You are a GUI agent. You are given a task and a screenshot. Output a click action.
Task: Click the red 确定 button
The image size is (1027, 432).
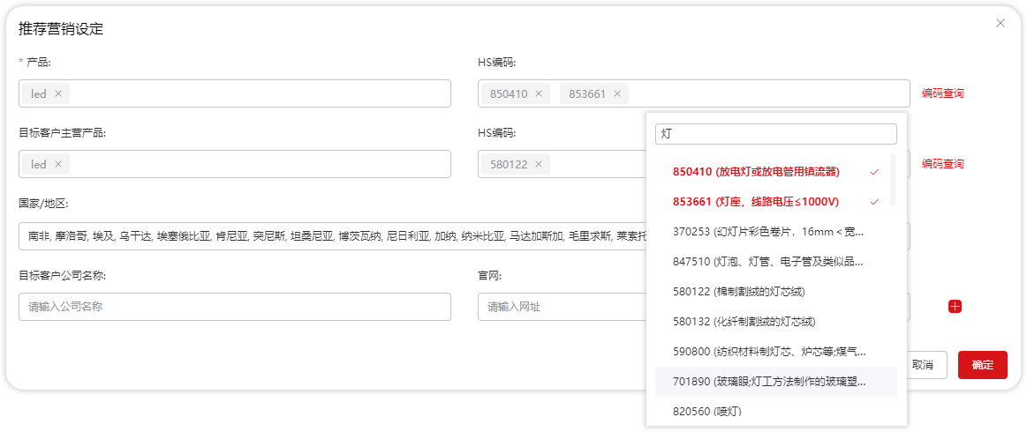[982, 365]
